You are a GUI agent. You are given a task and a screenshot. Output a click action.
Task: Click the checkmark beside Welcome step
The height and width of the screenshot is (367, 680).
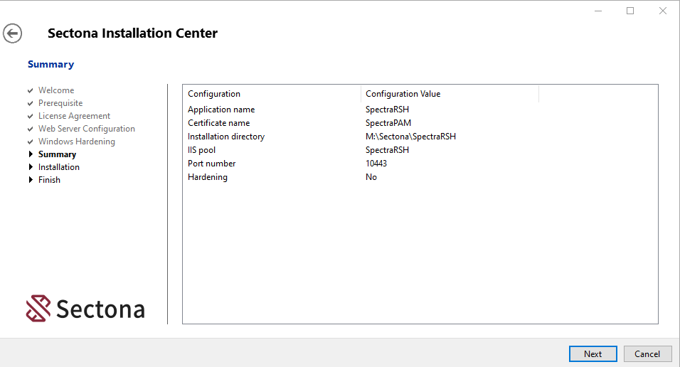click(31, 91)
